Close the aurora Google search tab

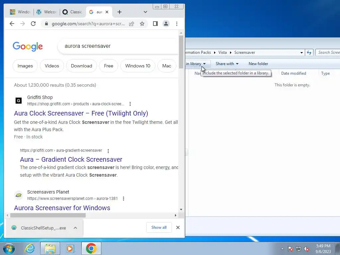tap(107, 12)
